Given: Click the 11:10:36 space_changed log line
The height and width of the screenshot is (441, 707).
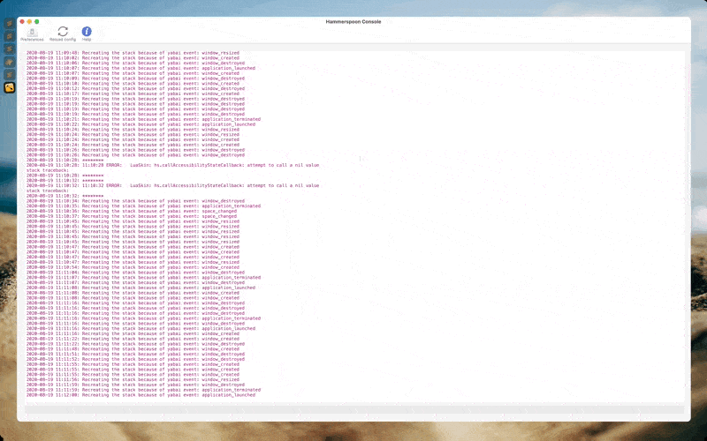Looking at the screenshot, I should point(132,211).
